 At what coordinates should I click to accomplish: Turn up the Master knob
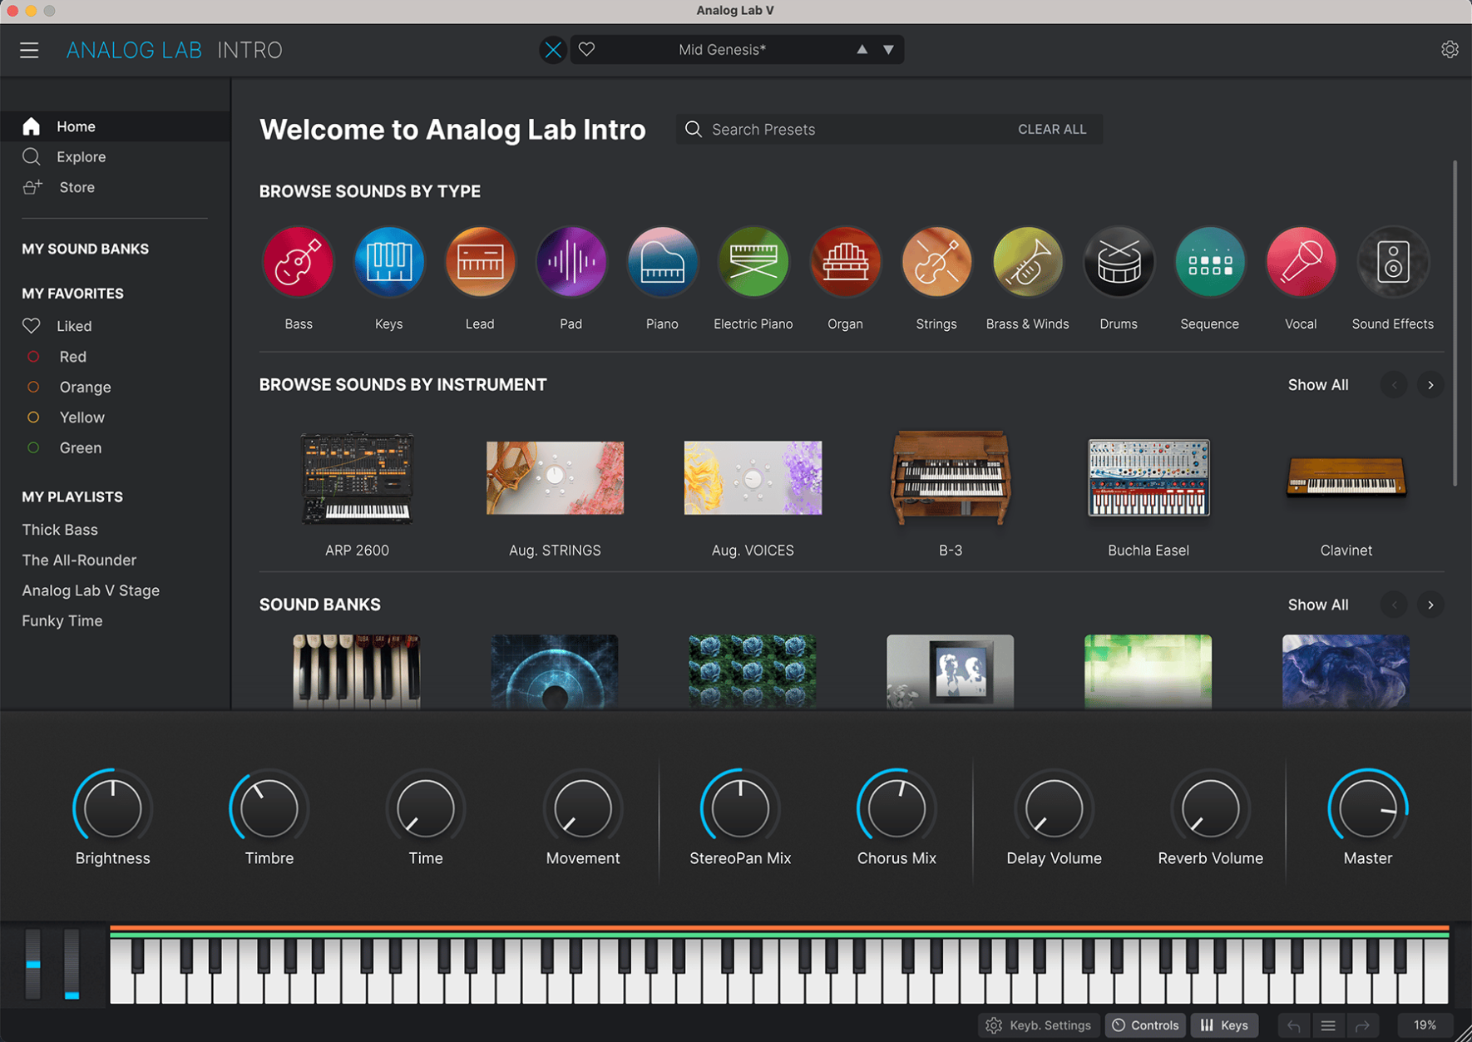click(1367, 807)
